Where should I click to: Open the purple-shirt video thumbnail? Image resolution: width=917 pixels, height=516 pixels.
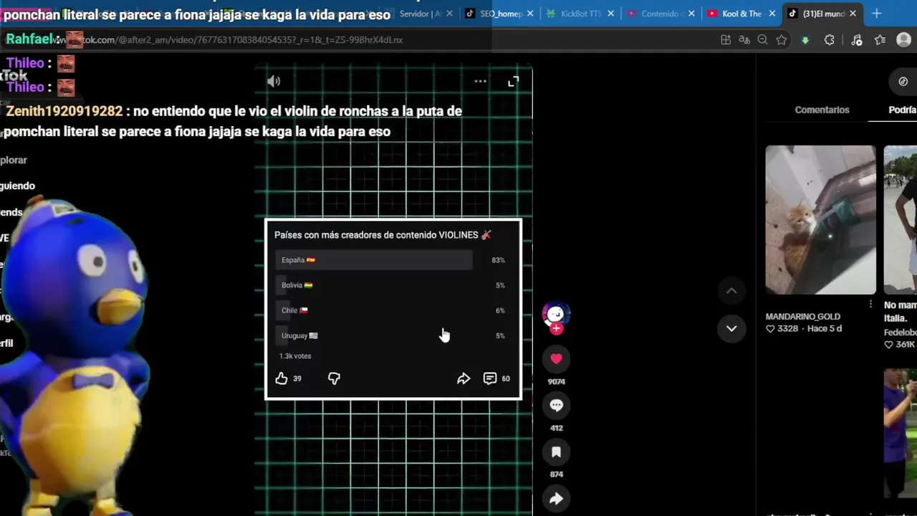[900, 433]
